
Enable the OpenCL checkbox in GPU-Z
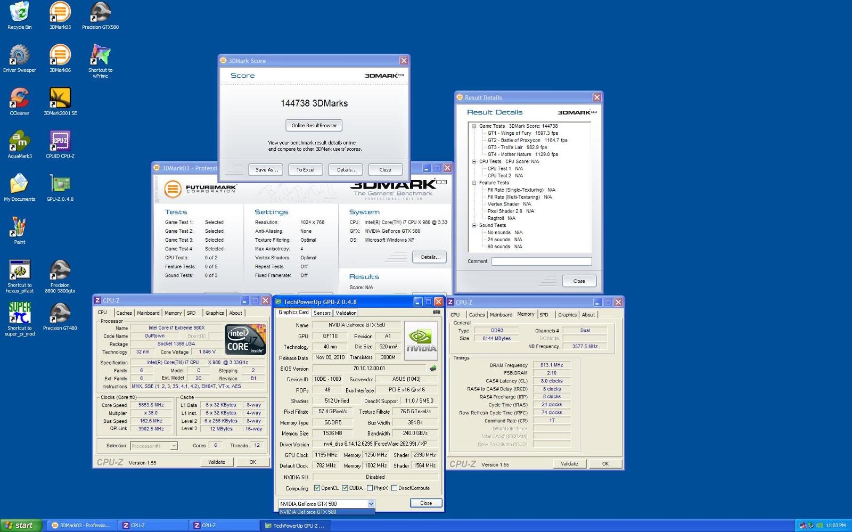(317, 488)
